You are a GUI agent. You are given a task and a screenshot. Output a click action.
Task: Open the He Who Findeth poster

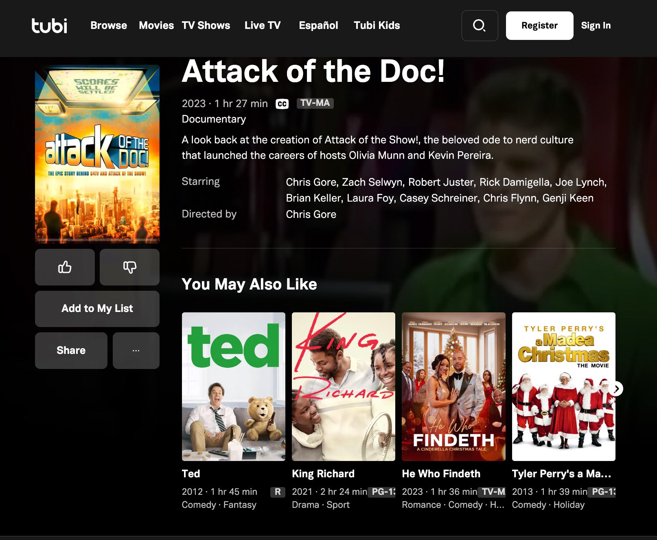pyautogui.click(x=453, y=386)
